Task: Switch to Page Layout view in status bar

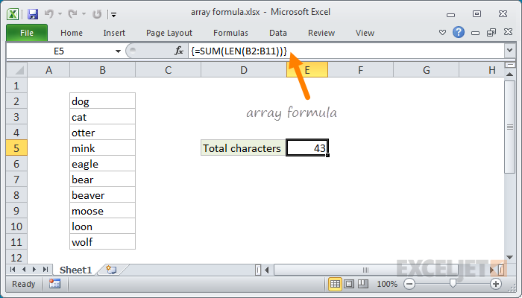Action: coord(349,284)
